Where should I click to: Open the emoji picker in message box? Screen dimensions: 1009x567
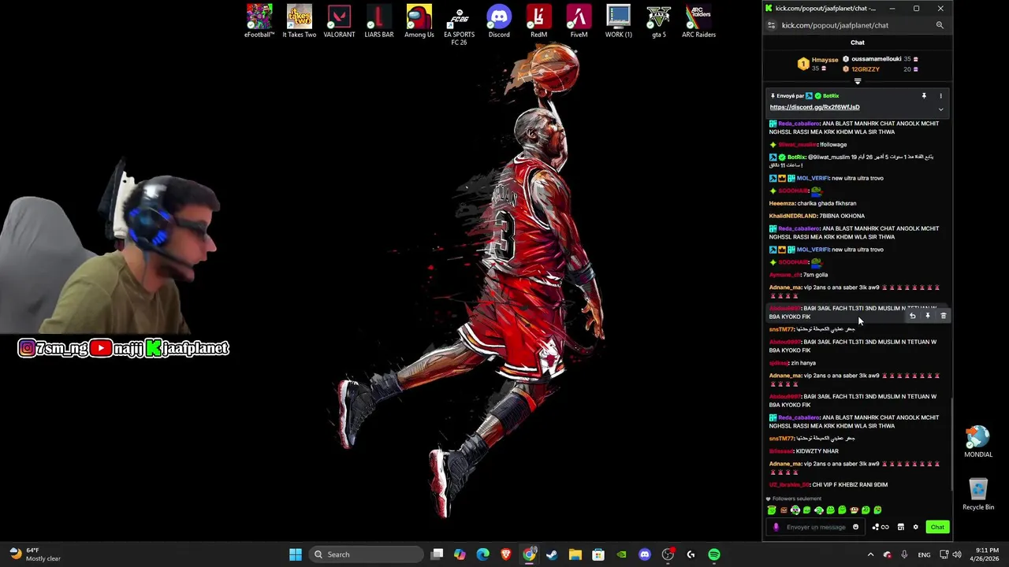point(855,528)
